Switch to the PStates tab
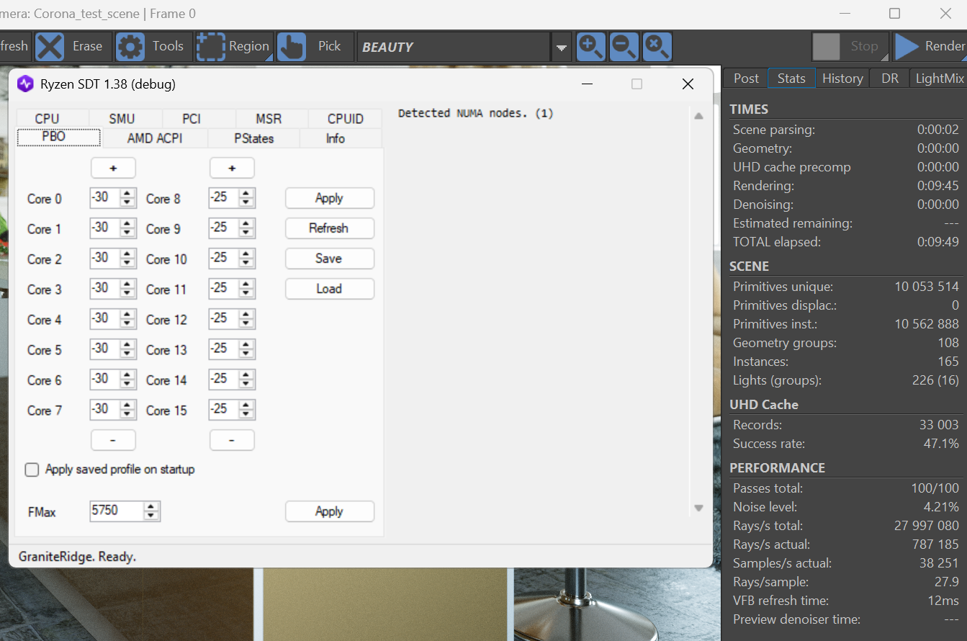Image resolution: width=967 pixels, height=641 pixels. click(x=253, y=138)
